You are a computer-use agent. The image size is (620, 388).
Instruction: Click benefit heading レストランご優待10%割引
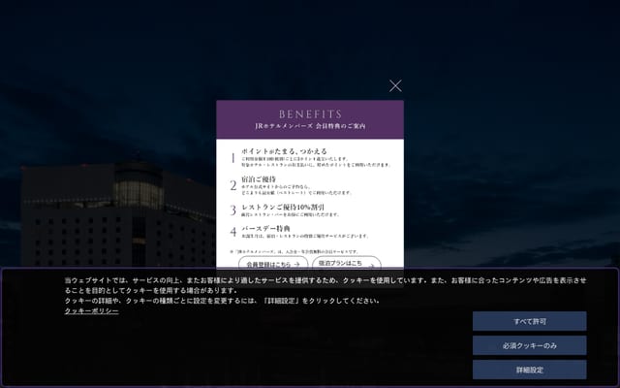pyautogui.click(x=283, y=207)
